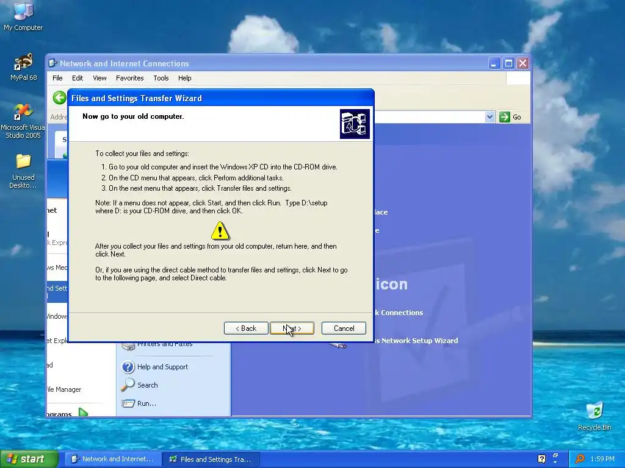The width and height of the screenshot is (625, 468).
Task: Select the MyPal 68 desktop shortcut
Action: pyautogui.click(x=23, y=68)
